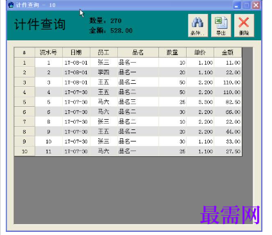The width and height of the screenshot is (272, 235).
Task: Select row header number 10
Action: [x=24, y=151]
